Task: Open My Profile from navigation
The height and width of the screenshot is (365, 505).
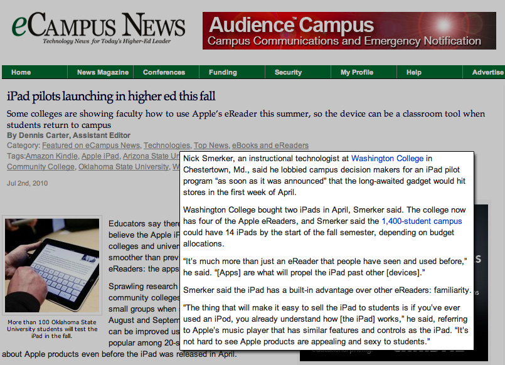Action: [x=357, y=72]
